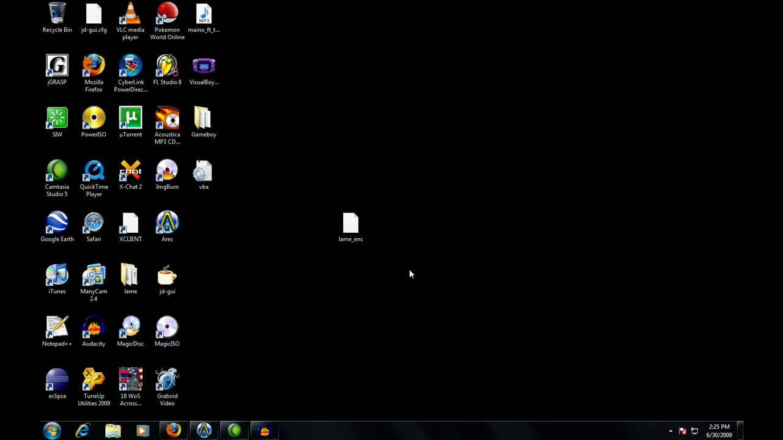Select the PowerISO desktop shortcut
783x440 pixels.
pyautogui.click(x=94, y=123)
